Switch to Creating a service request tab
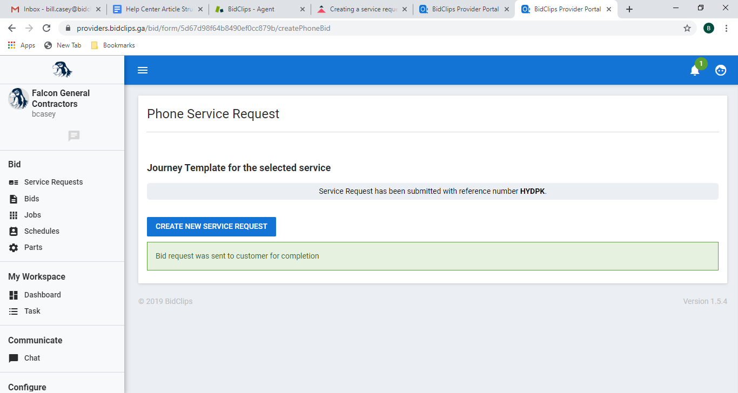 [x=363, y=9]
